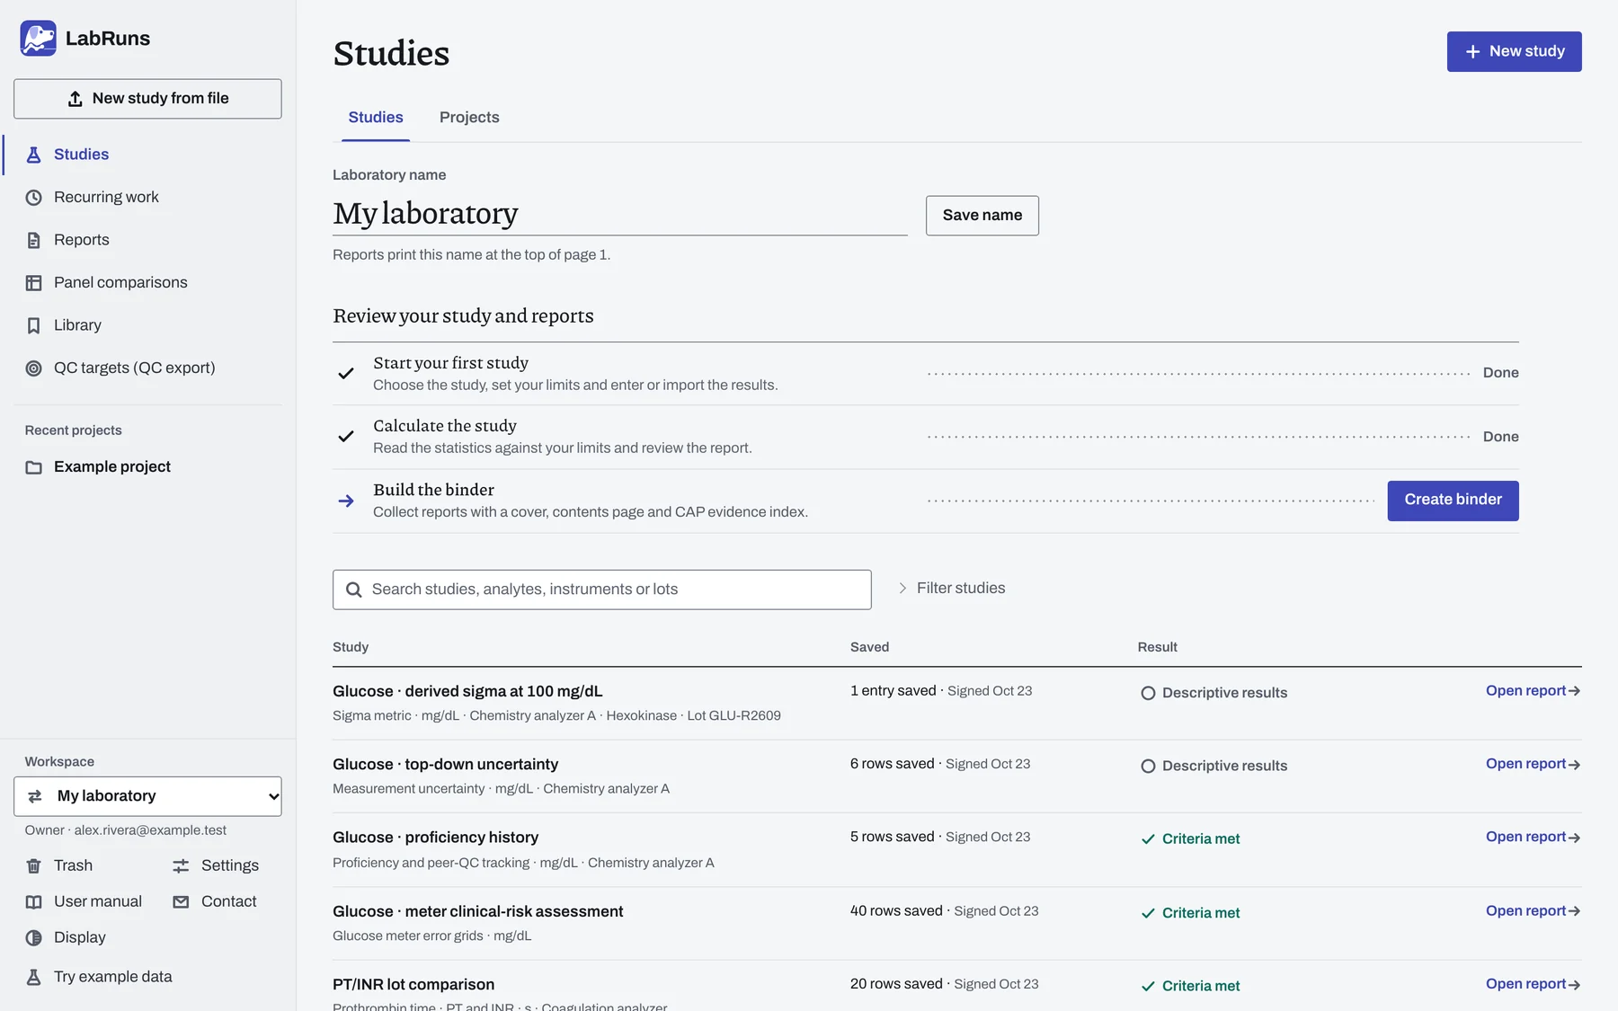Screen dimensions: 1618x1011
Task: Click the LabRuns logo icon
Action: (38, 39)
